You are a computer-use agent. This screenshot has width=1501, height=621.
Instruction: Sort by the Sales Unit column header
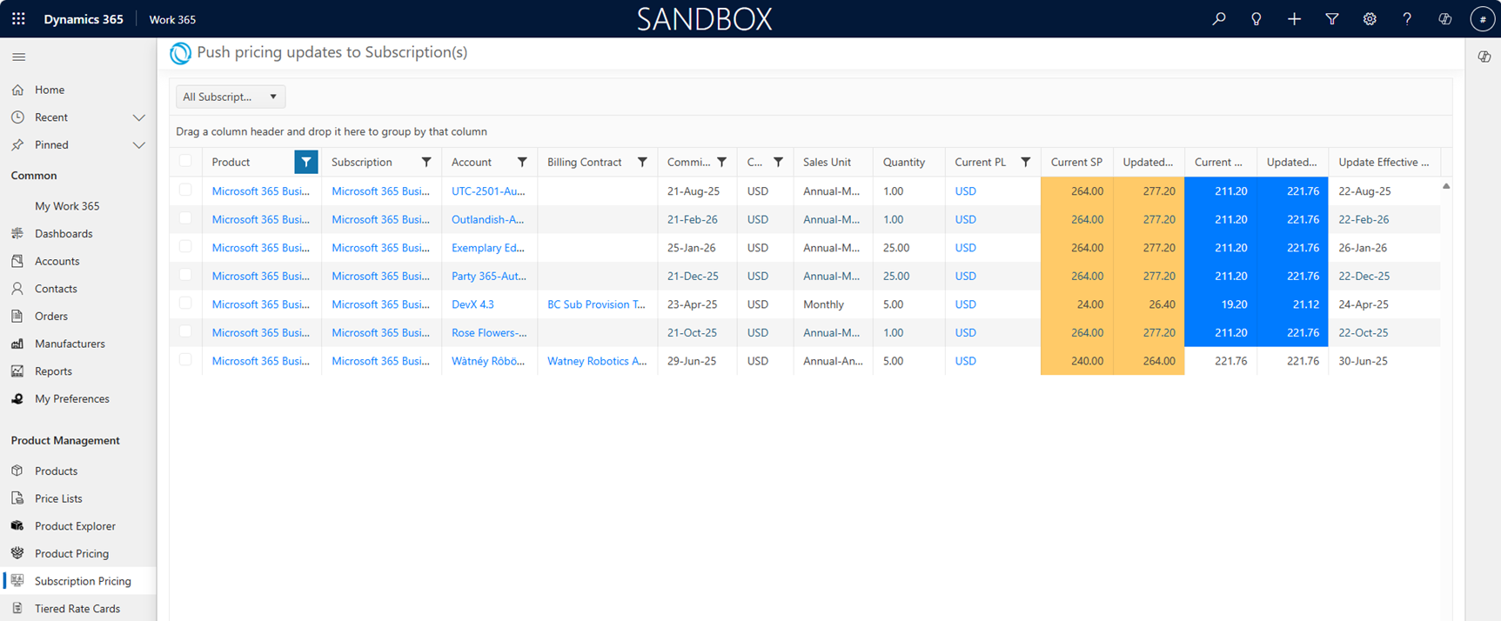click(827, 163)
